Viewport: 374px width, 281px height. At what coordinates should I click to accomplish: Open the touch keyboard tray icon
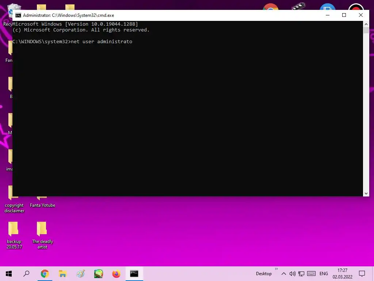pyautogui.click(x=311, y=274)
